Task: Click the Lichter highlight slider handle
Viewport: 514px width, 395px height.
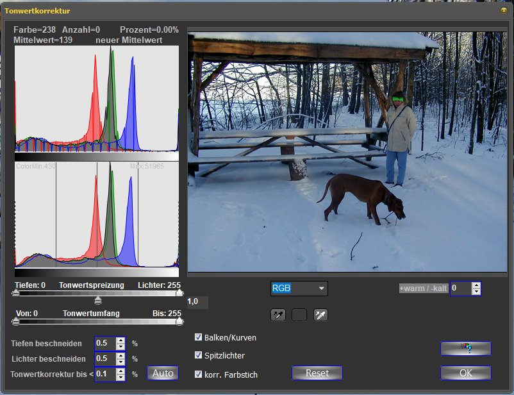Action: click(179, 294)
